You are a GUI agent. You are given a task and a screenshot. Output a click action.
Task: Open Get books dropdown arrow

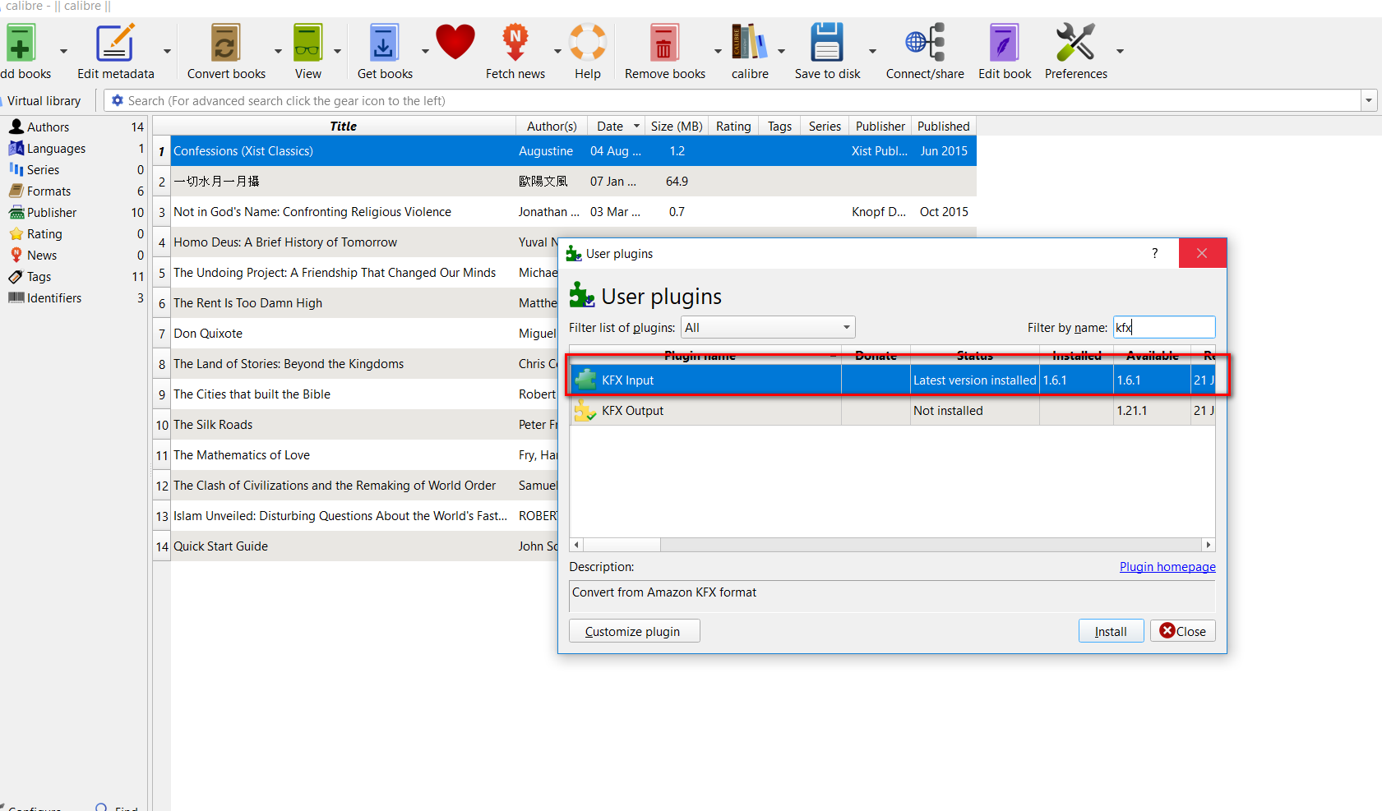pyautogui.click(x=425, y=51)
